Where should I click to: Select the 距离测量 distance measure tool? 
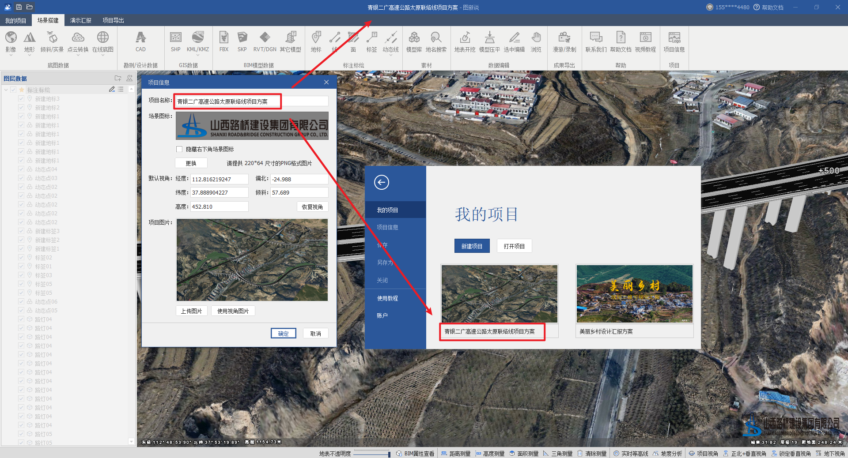(x=456, y=454)
